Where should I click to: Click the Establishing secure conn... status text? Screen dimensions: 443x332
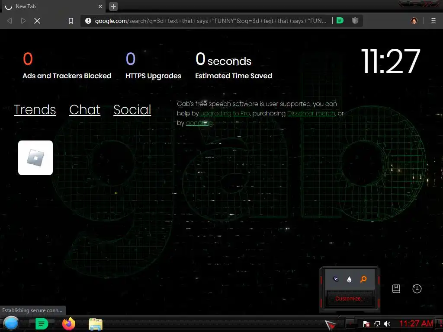pyautogui.click(x=32, y=310)
